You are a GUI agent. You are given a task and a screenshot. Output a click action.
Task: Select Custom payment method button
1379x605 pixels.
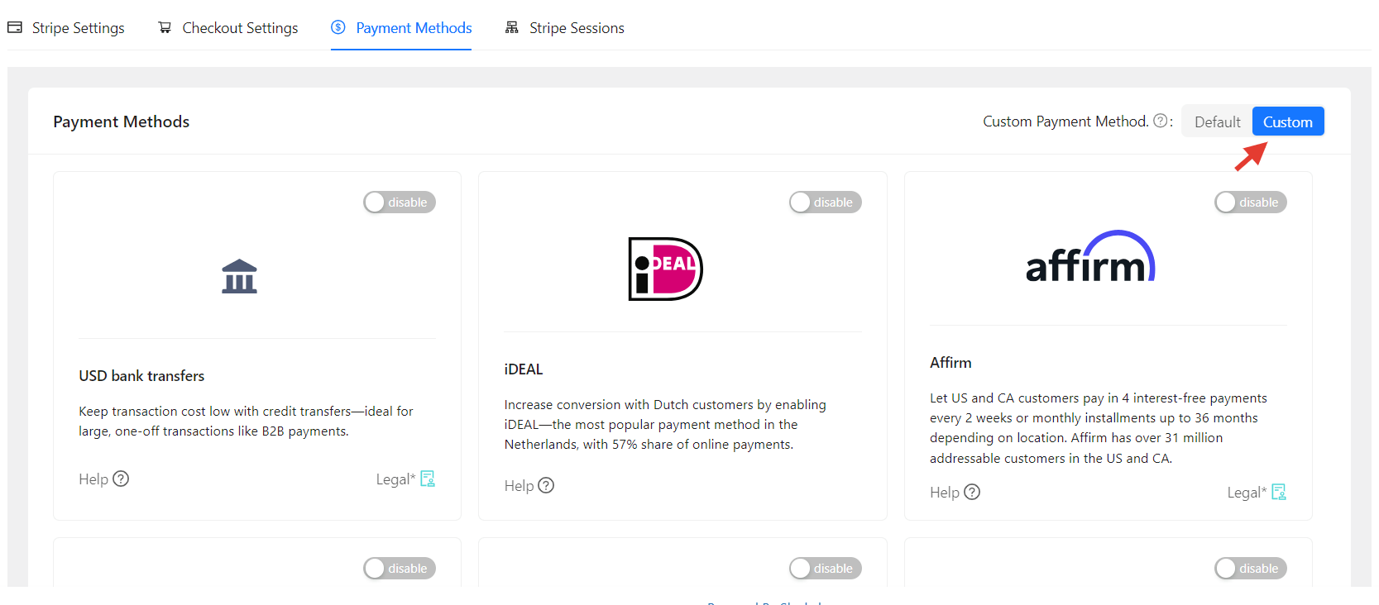click(x=1287, y=121)
